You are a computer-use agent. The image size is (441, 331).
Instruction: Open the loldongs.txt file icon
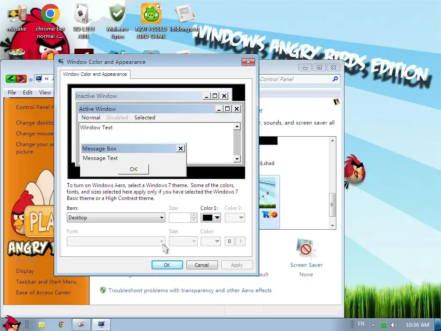(x=184, y=17)
